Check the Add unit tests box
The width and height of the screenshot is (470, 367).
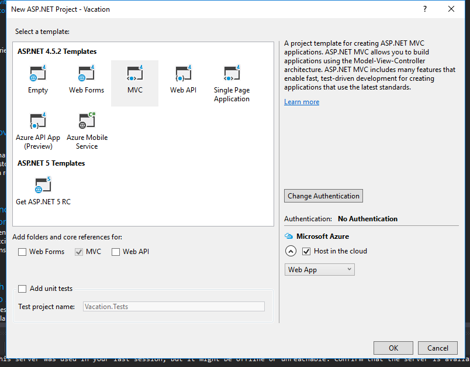click(22, 289)
